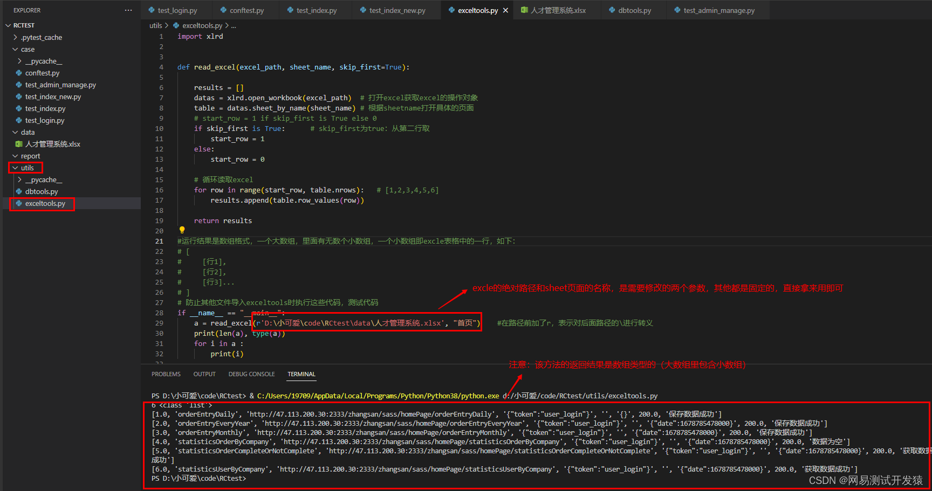Switch to dbtools.py tab

point(634,10)
